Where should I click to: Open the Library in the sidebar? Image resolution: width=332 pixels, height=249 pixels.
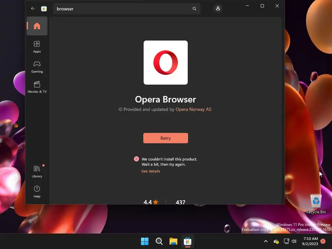pos(37,172)
